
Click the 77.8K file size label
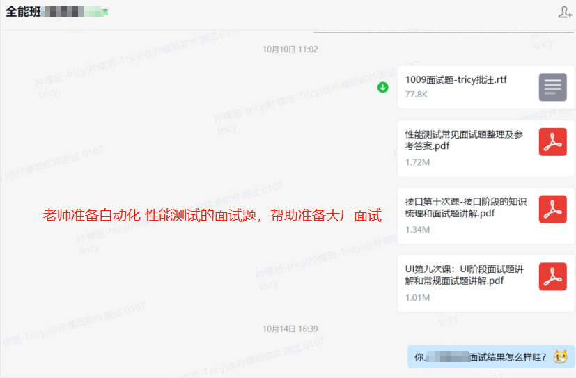click(416, 94)
